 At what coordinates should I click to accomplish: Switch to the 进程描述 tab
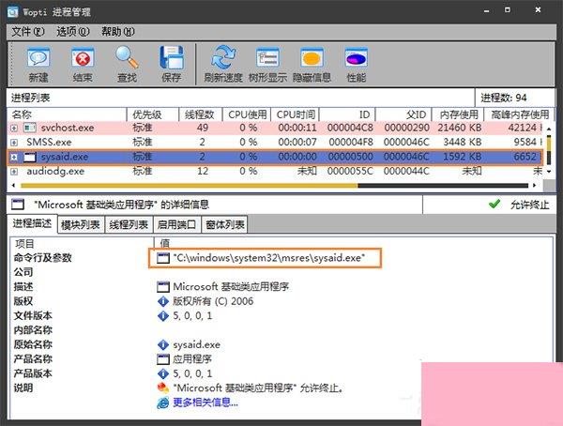[x=32, y=223]
